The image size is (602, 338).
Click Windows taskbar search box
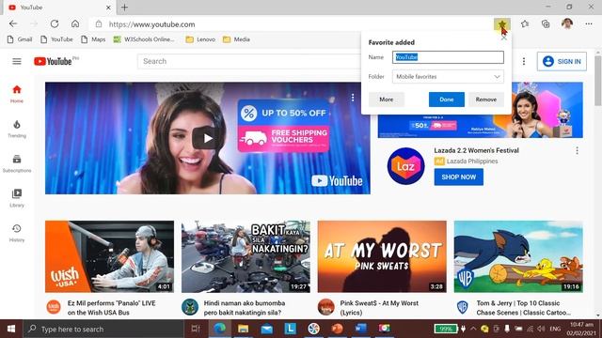(x=103, y=329)
